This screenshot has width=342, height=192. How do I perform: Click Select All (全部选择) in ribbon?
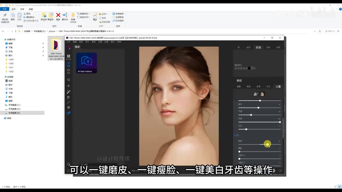click(x=118, y=14)
